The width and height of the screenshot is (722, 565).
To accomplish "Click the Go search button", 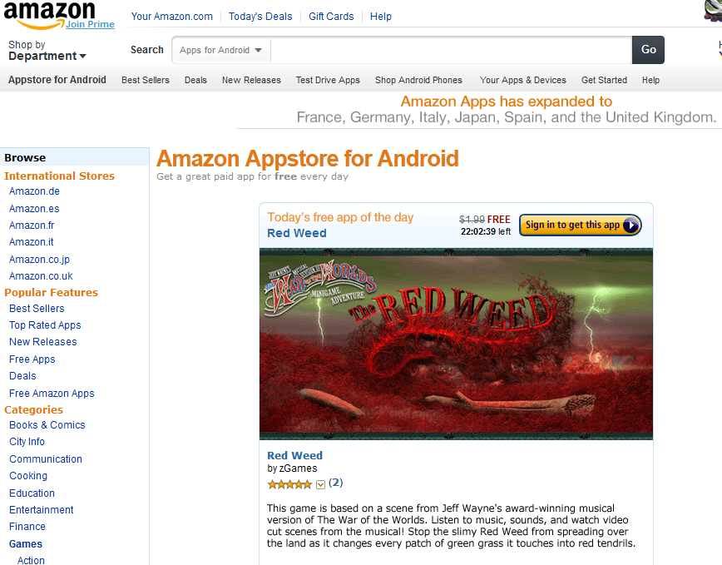I will (x=648, y=50).
